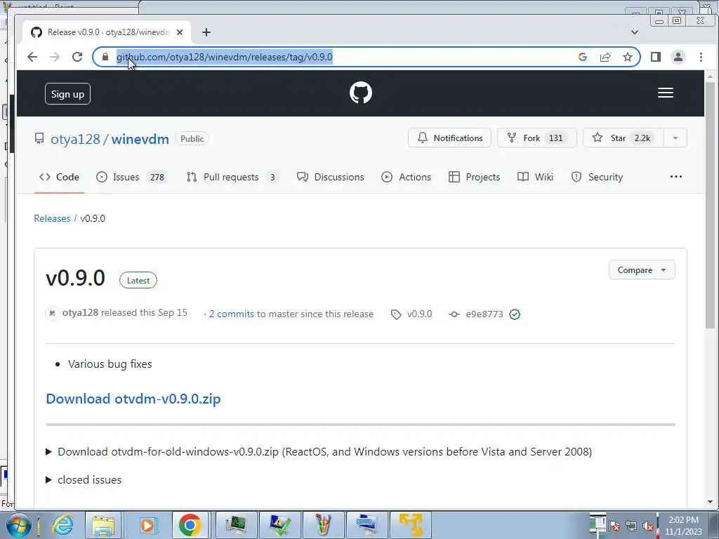Open the Chrome profile avatar
This screenshot has width=719, height=539.
(x=678, y=57)
